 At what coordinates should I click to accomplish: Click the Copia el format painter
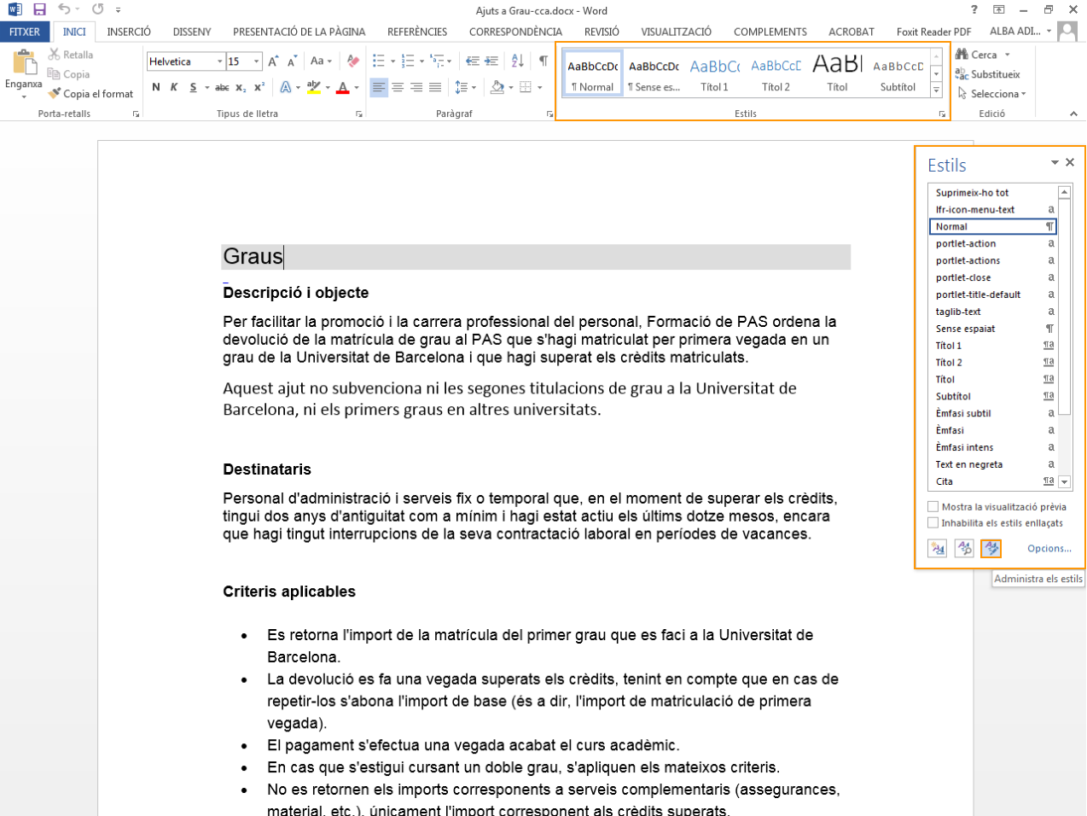click(91, 94)
